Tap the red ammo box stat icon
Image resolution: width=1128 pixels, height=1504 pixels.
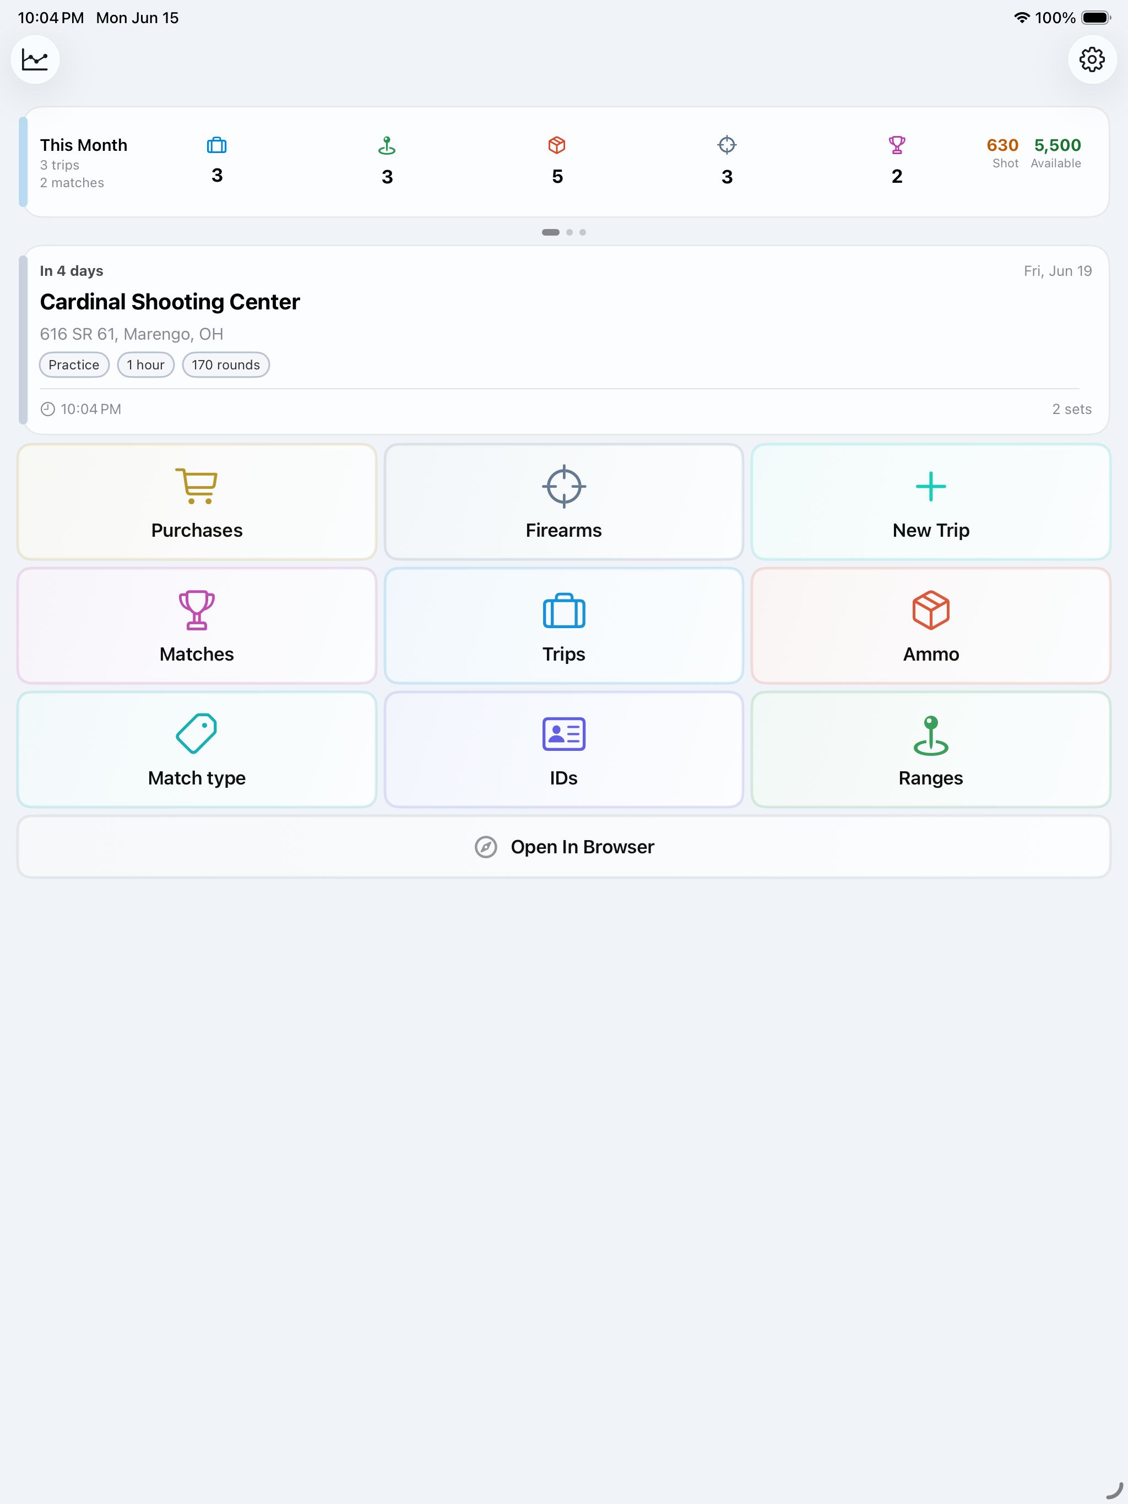click(557, 145)
